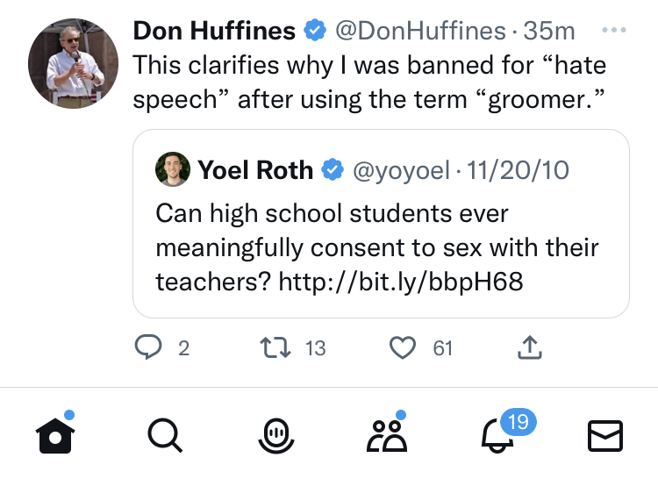The image size is (658, 479).
Task: Open the Spaces microphone tab
Action: tap(275, 434)
